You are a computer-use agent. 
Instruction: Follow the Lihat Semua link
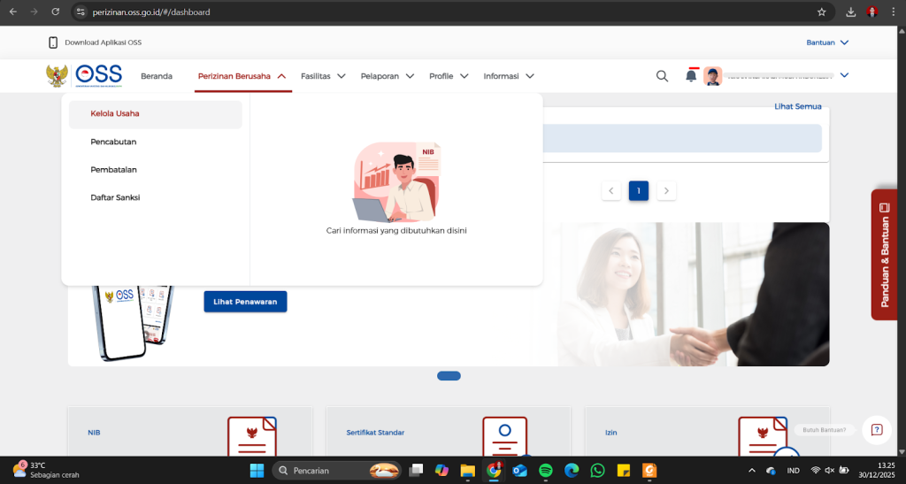(797, 107)
